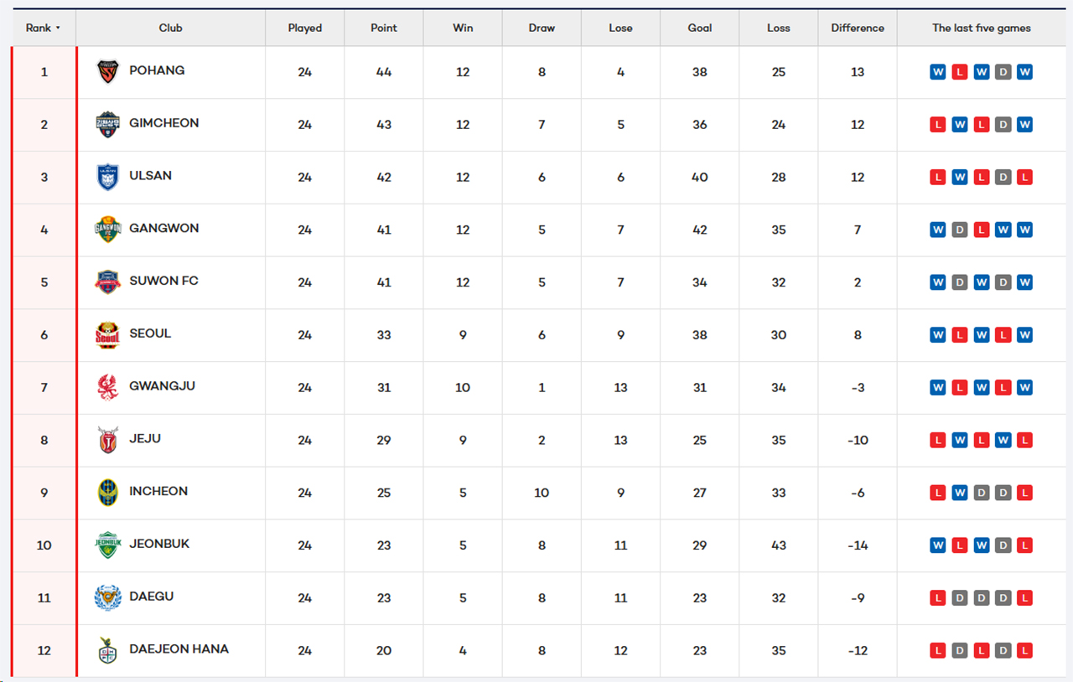Screen dimensions: 1073x682
Task: Open the JEJU club name link
Action: pos(145,439)
